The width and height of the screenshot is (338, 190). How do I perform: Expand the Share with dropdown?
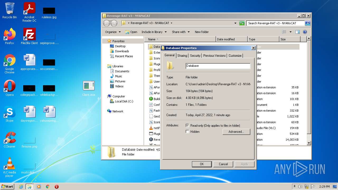181,32
